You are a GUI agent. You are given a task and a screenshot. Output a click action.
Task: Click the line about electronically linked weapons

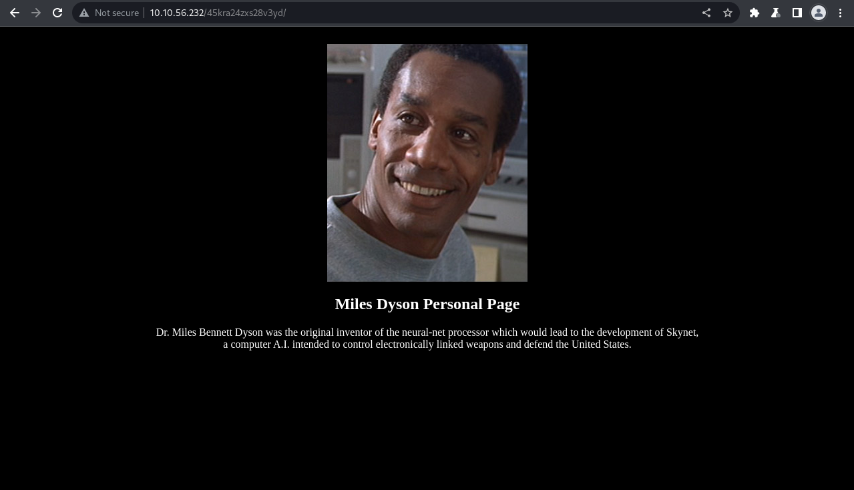(x=427, y=344)
